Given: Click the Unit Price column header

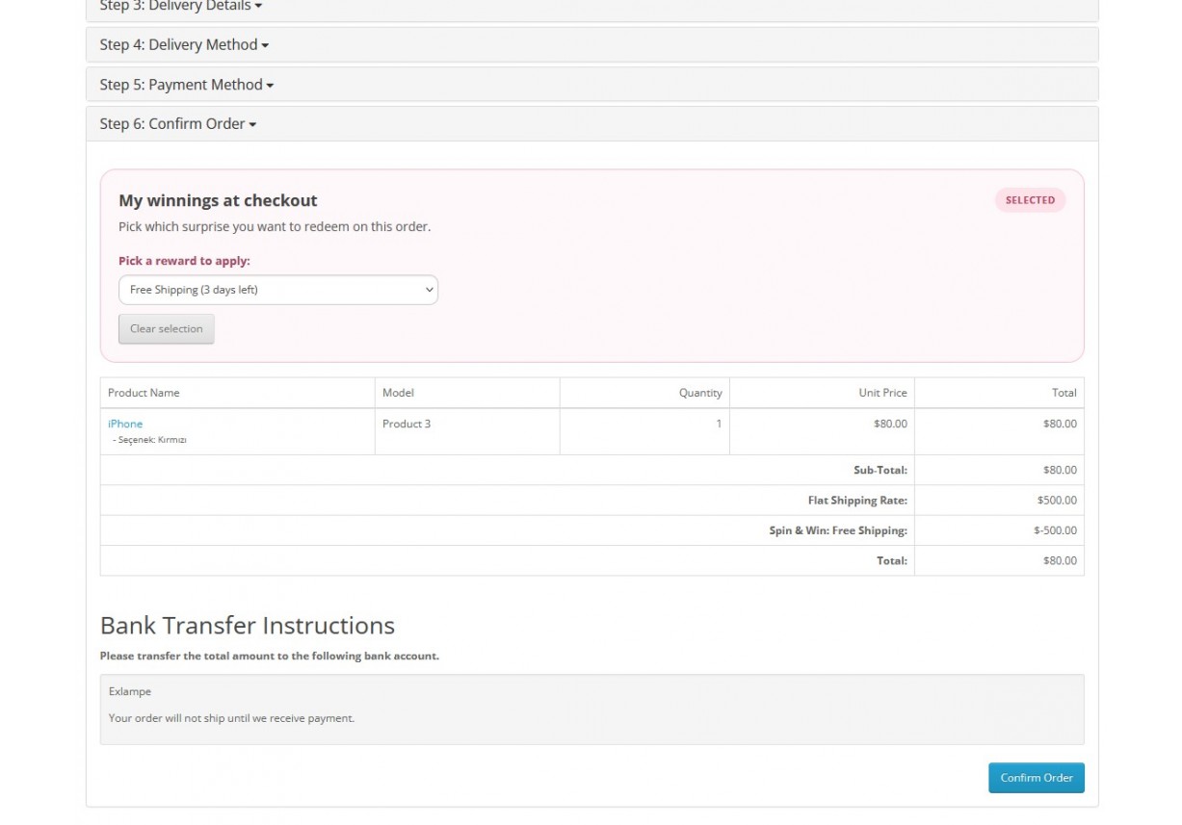Looking at the screenshot, I should click(x=882, y=393).
